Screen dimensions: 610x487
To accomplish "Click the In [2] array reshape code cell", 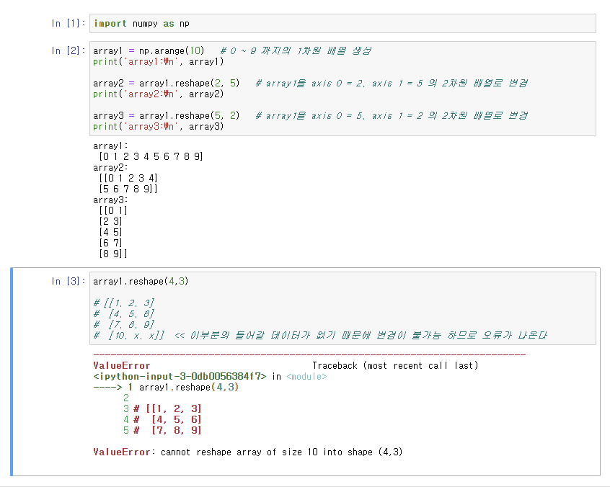I will click(x=342, y=89).
